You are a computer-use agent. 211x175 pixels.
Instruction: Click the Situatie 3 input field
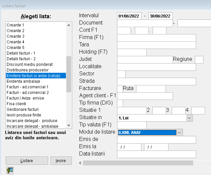tap(179, 111)
